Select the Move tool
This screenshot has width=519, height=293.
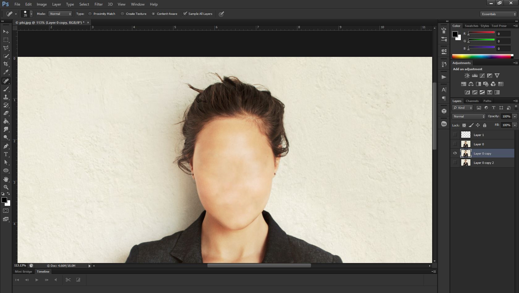point(5,32)
